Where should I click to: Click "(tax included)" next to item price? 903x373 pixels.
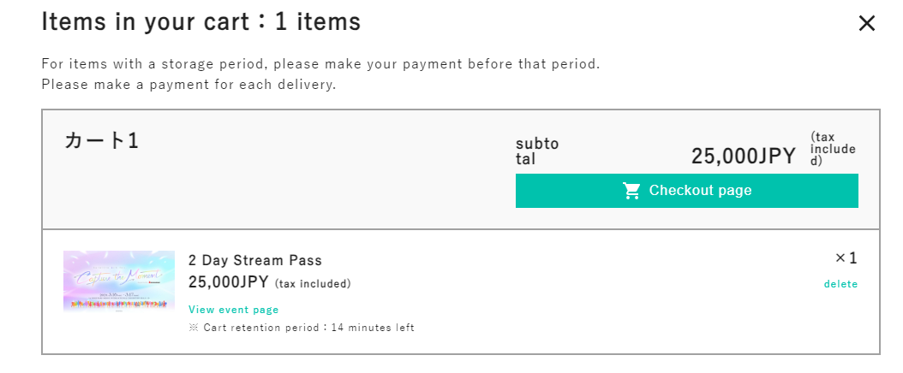(x=313, y=284)
